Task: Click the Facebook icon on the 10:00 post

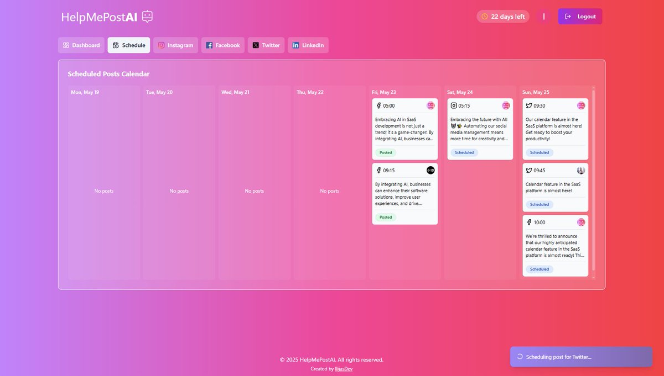Action: coord(529,222)
